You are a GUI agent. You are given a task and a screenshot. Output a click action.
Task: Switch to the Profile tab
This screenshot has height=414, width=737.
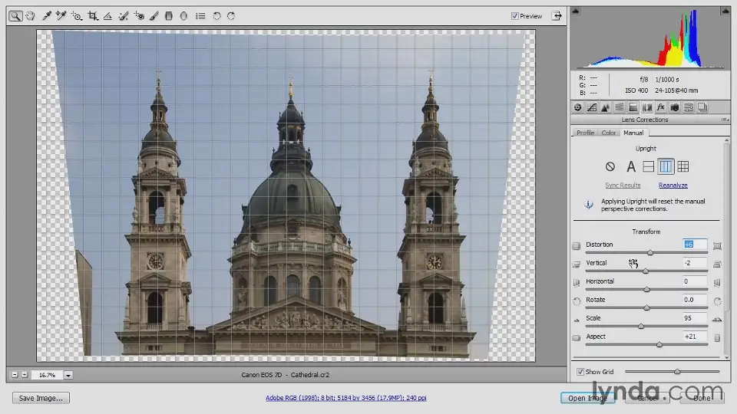click(x=585, y=133)
